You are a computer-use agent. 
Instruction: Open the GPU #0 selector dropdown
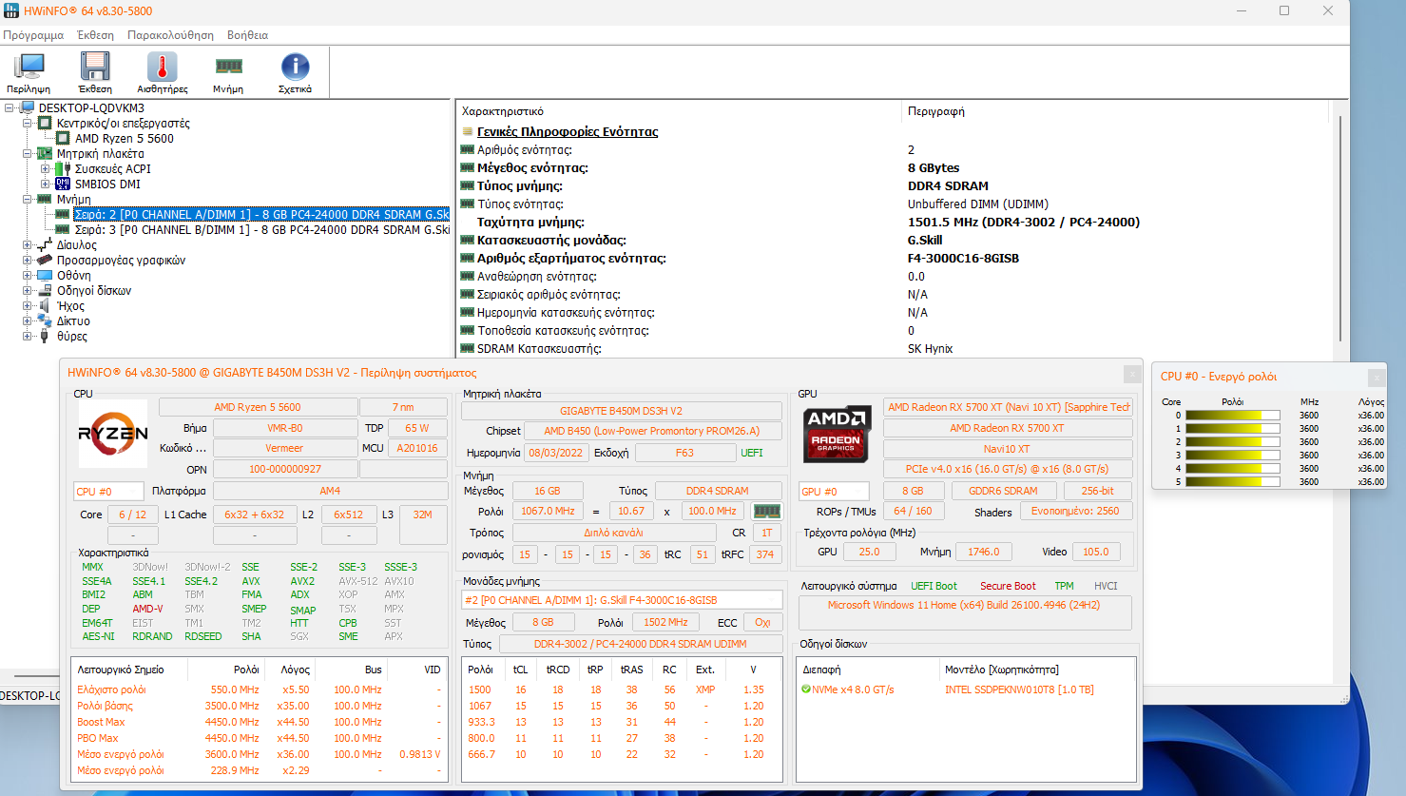pyautogui.click(x=834, y=492)
